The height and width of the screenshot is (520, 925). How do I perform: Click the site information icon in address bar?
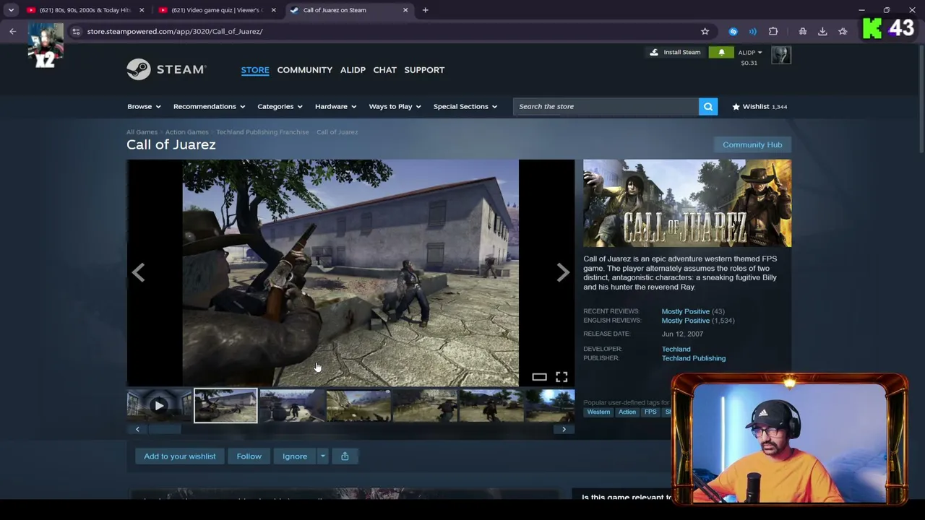pyautogui.click(x=76, y=31)
